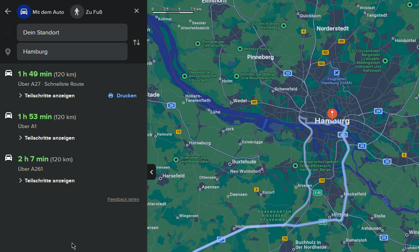This screenshot has height=252, width=419.
Task: Click the Quickborn town label
Action: (310, 16)
